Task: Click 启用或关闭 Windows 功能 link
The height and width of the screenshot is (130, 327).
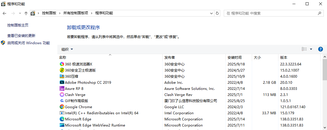Action: [x=28, y=43]
